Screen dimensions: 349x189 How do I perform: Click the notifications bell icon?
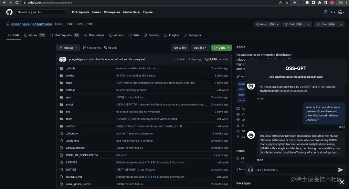[x=325, y=12]
